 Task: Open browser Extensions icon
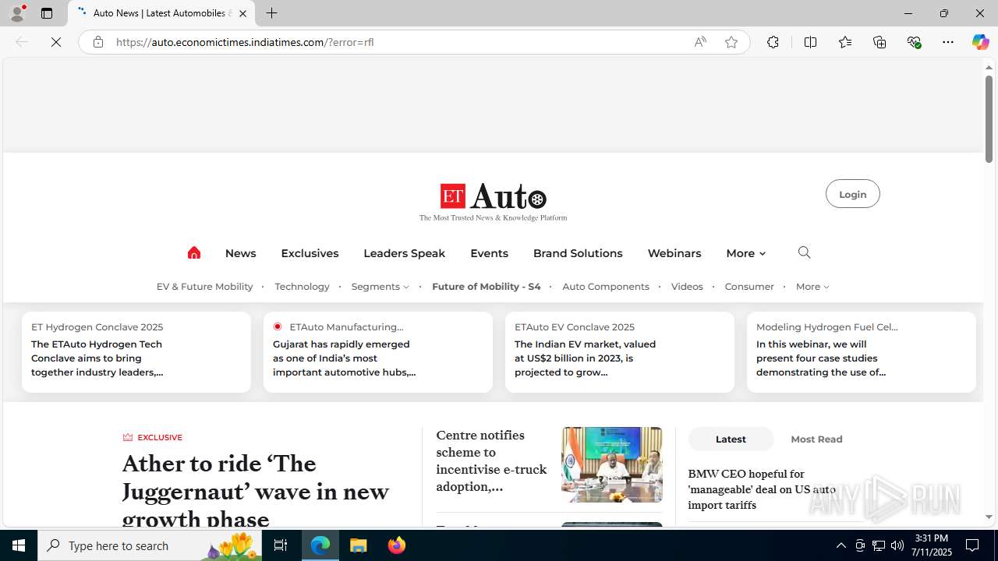tap(773, 42)
